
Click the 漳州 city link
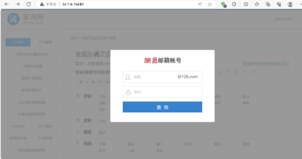(x=246, y=144)
